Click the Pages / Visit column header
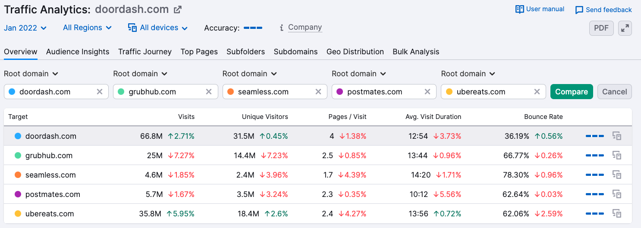The height and width of the screenshot is (228, 641). pos(347,117)
